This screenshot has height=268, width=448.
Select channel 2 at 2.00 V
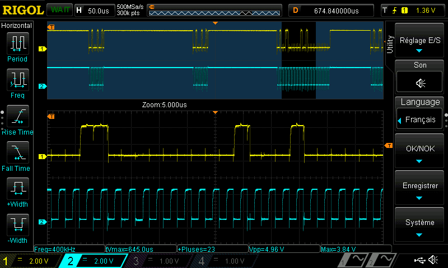pos(94,261)
